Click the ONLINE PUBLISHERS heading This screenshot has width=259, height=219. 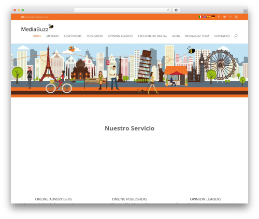tap(129, 199)
